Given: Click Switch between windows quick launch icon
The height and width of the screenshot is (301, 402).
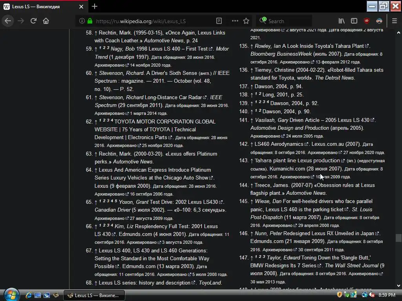Looking at the screenshot, I should point(47,295).
